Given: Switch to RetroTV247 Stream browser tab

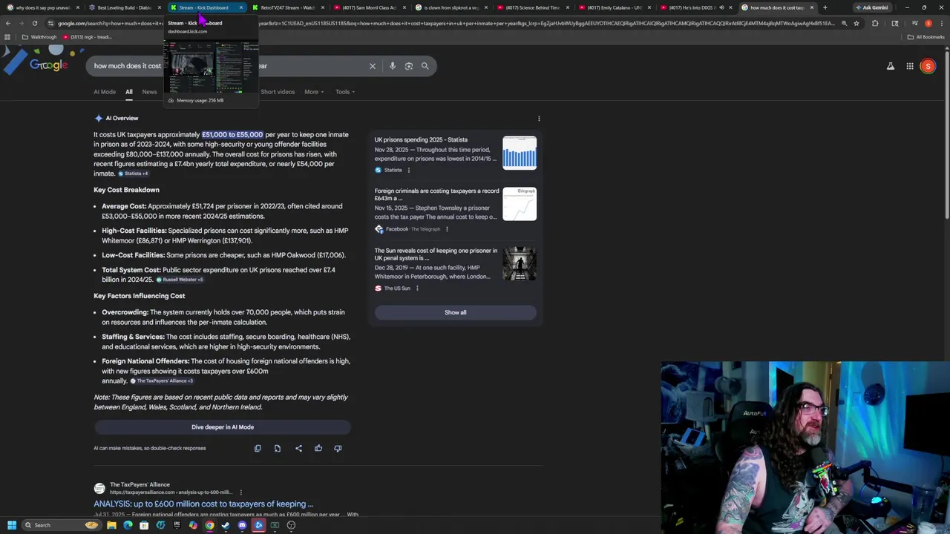Looking at the screenshot, I should 287,7.
